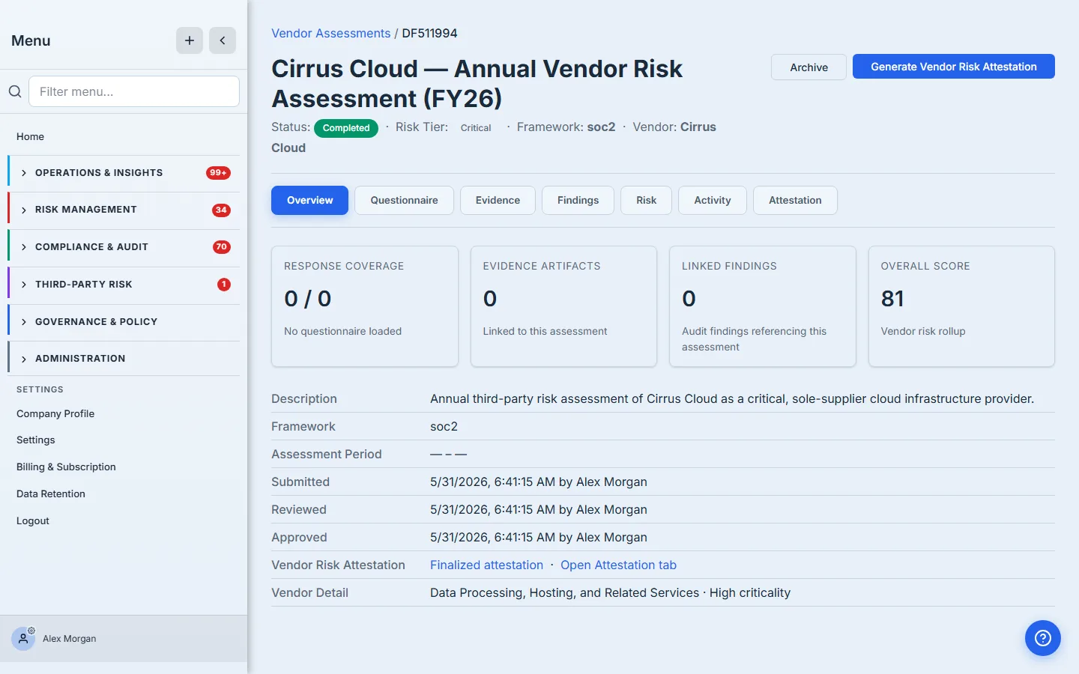Viewport: 1079px width, 674px height.
Task: Open Company Profile settings
Action: pos(55,413)
